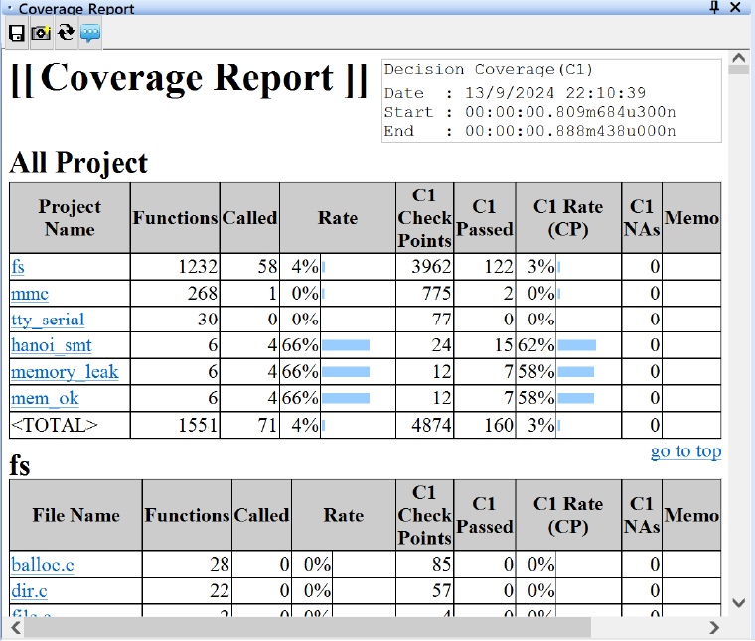Open the balloc.c file link
The width and height of the screenshot is (755, 641).
(43, 564)
